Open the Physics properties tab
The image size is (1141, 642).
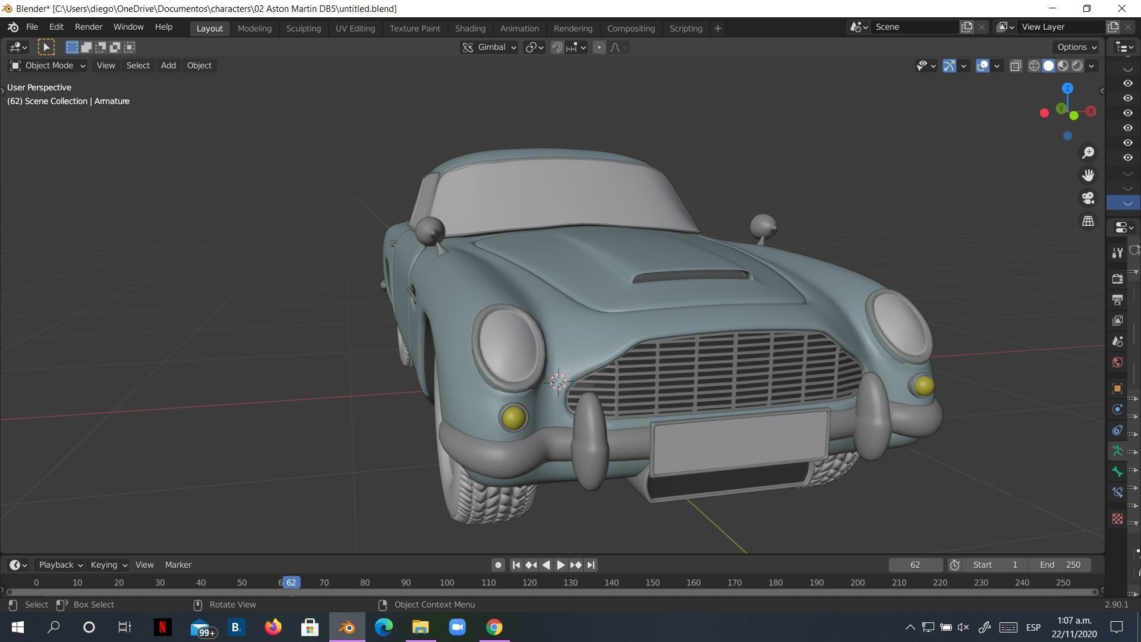pyautogui.click(x=1117, y=409)
